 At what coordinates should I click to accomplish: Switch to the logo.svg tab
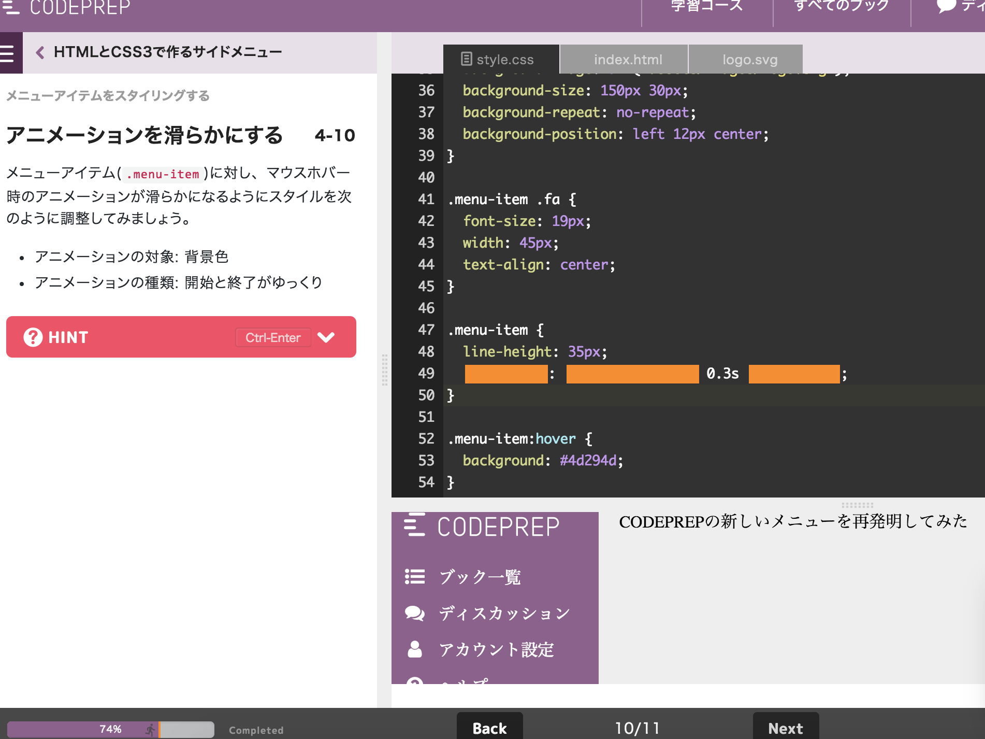tap(746, 60)
